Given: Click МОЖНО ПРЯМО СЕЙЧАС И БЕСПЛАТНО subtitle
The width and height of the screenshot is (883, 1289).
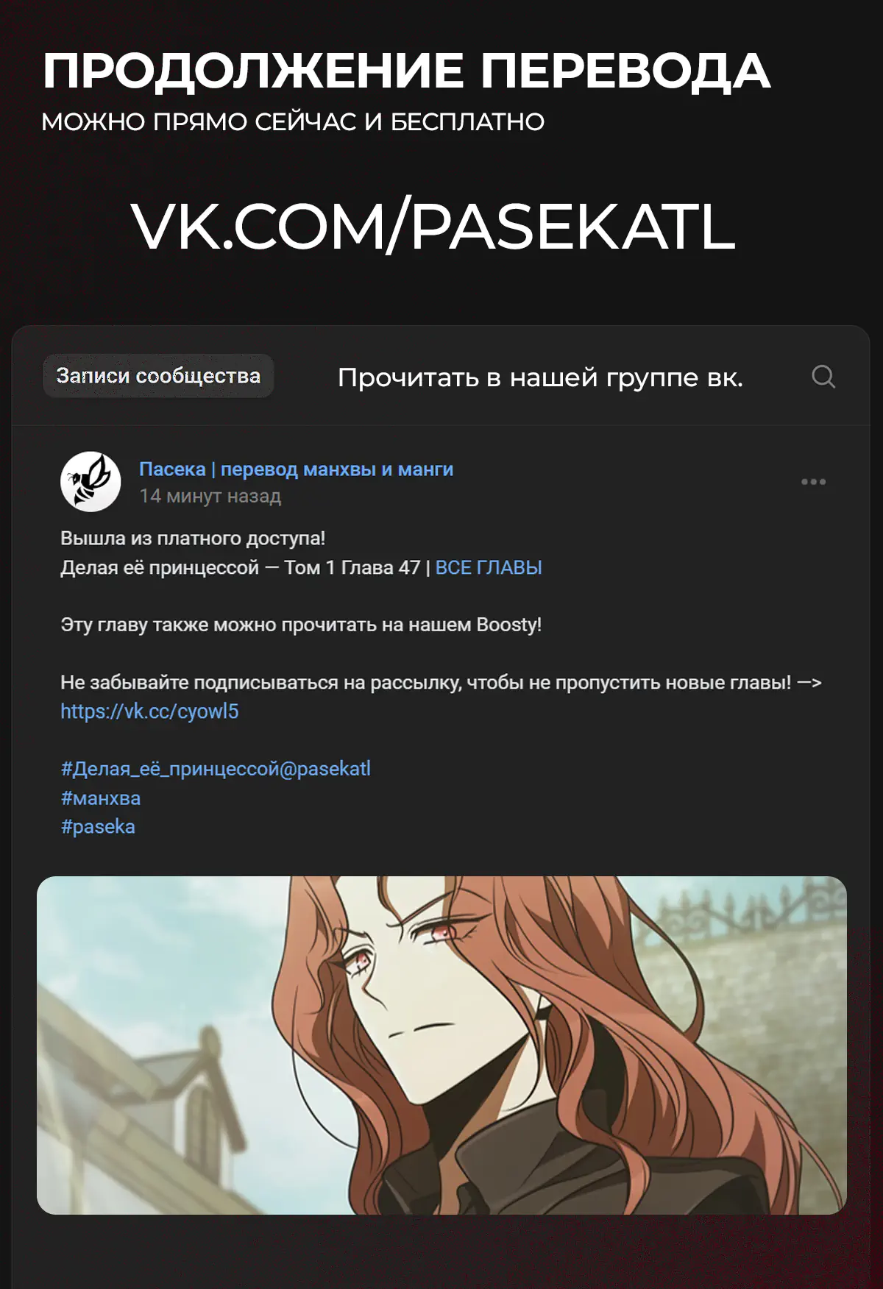Looking at the screenshot, I should [x=293, y=122].
